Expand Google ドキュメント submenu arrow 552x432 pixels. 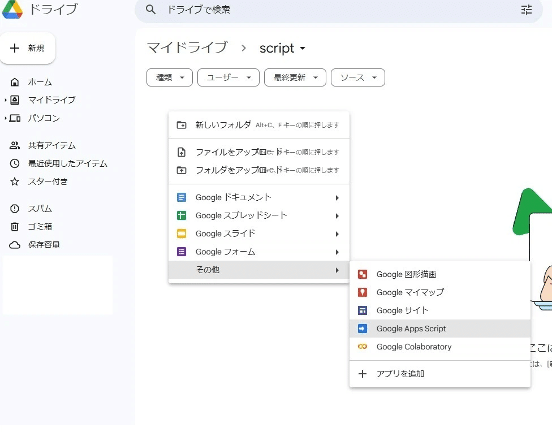[337, 198]
